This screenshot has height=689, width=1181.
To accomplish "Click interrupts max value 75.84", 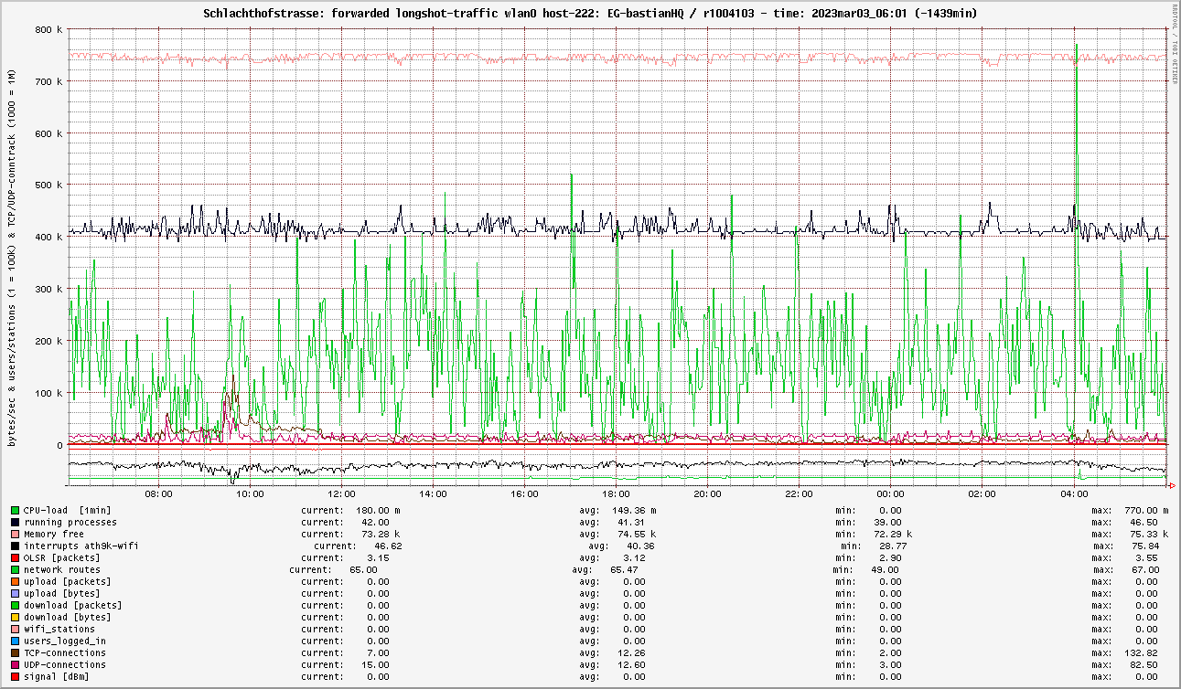I will (x=1144, y=546).
